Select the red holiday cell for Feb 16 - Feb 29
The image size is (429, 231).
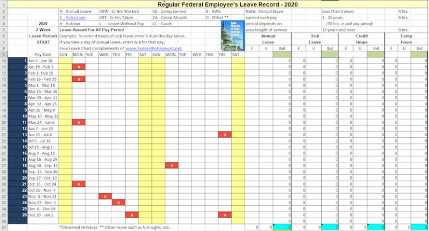click(78, 79)
